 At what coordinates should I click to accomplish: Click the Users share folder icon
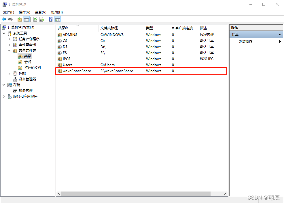[x=60, y=65]
